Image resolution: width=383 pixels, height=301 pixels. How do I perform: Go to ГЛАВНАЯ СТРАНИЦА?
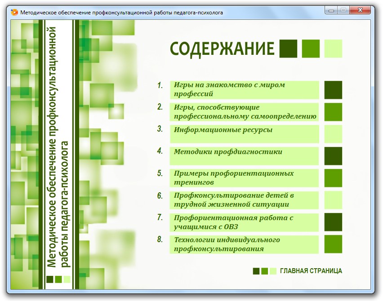click(x=311, y=271)
